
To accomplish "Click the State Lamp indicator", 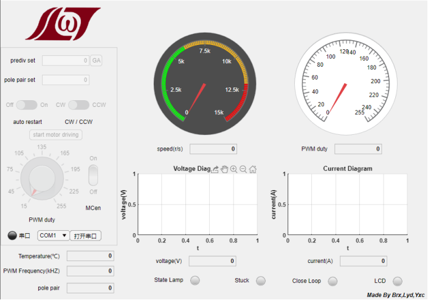I will pos(195,281).
